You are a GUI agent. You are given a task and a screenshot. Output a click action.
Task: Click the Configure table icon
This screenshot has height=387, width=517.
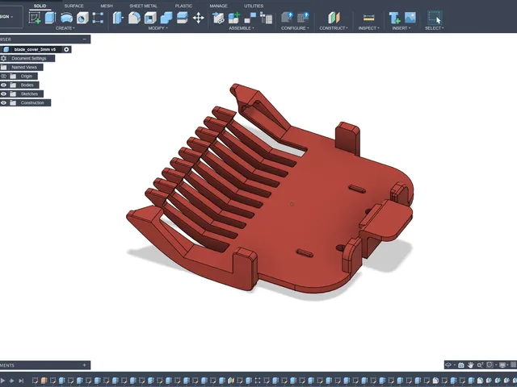(x=303, y=18)
